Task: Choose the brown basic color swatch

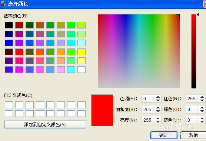Action: tap(40, 25)
